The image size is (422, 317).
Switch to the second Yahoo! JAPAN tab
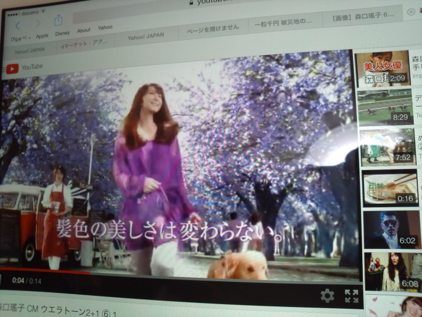point(146,36)
